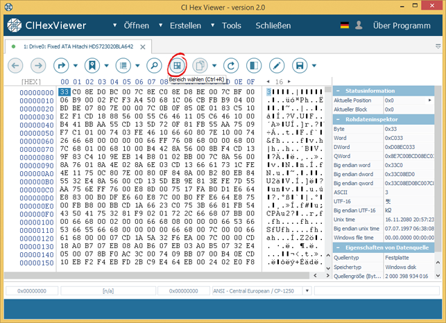Click Bereich wählen select range icon

[177, 66]
